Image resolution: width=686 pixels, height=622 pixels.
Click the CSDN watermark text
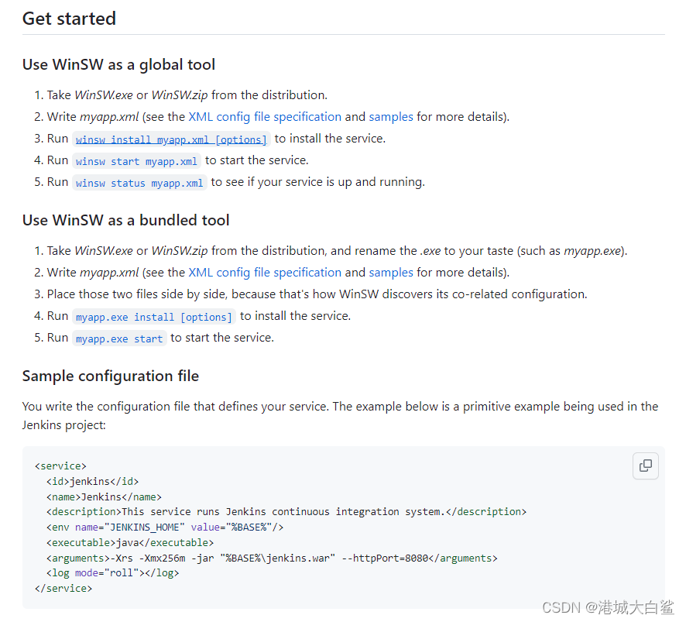coord(608,607)
